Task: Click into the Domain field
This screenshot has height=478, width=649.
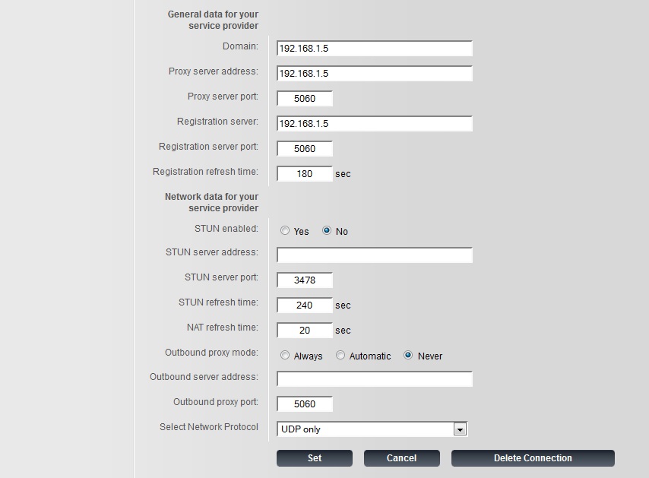Action: pyautogui.click(x=374, y=49)
